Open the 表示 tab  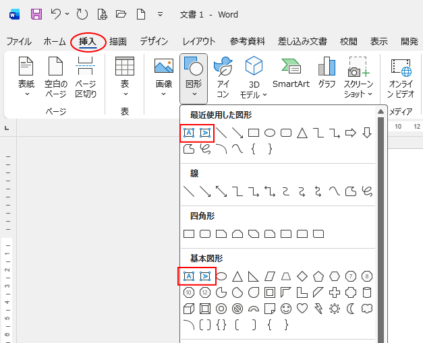coord(378,42)
